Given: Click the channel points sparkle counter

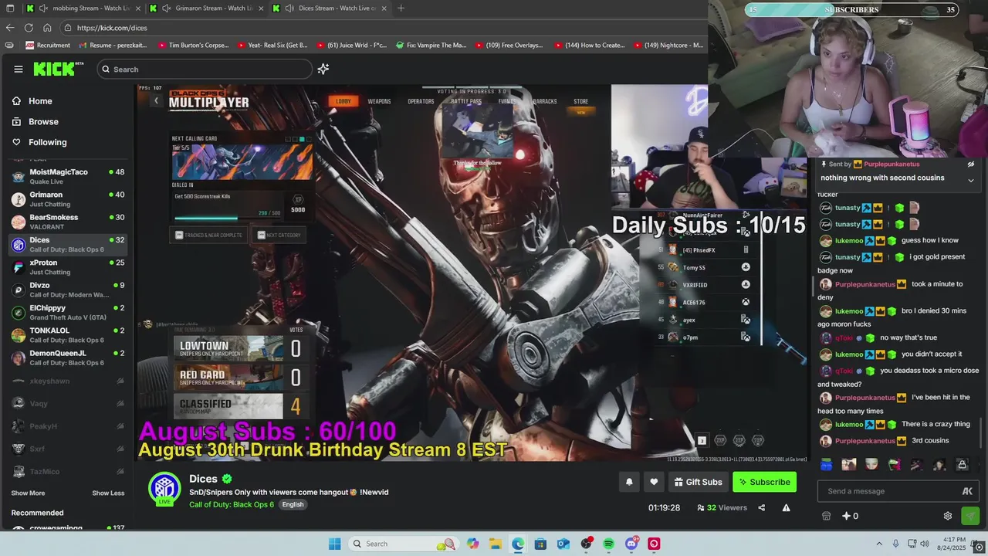Looking at the screenshot, I should click(850, 516).
